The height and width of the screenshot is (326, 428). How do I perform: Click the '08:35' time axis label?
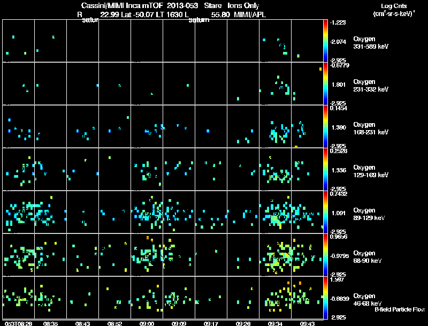tap(50, 324)
